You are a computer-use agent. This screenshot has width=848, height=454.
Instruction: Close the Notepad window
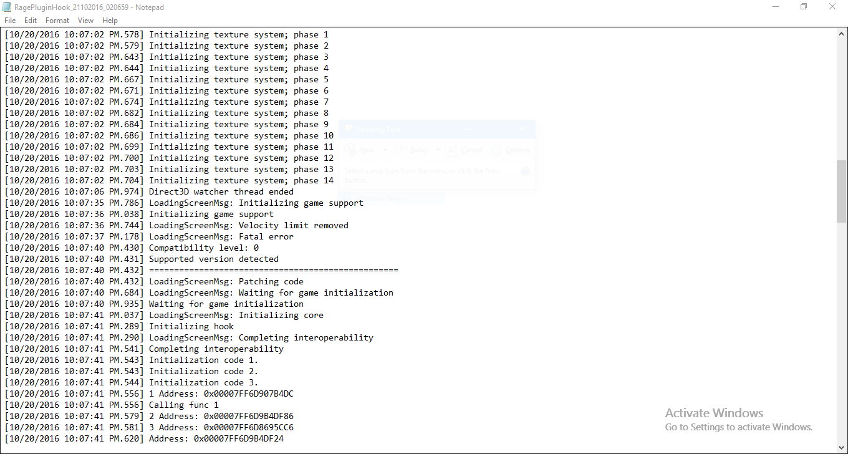pyautogui.click(x=832, y=7)
